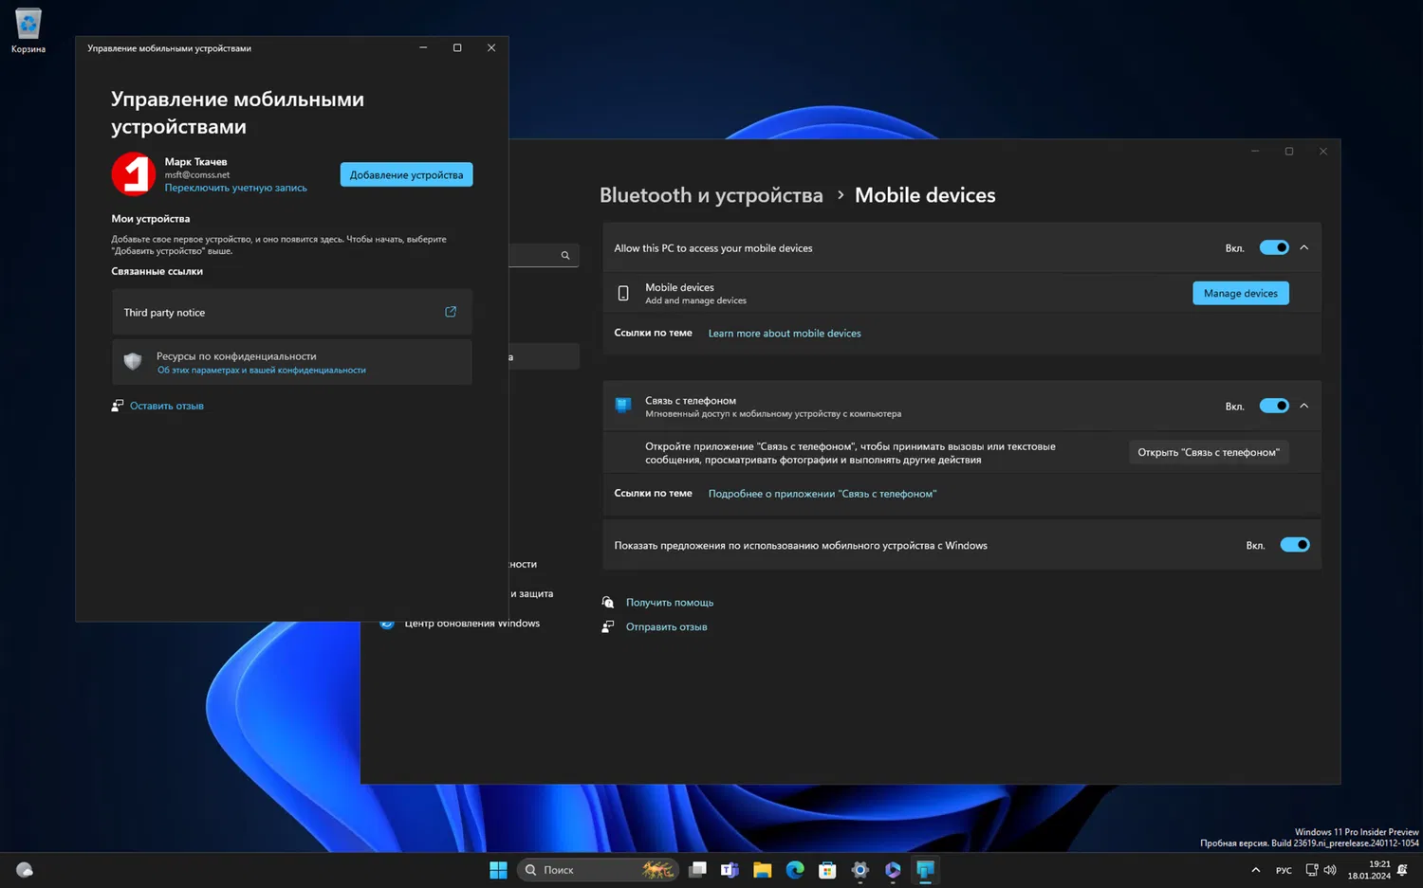Click the Windows Update icon in the Settings sidebar
The height and width of the screenshot is (888, 1423).
tap(387, 623)
